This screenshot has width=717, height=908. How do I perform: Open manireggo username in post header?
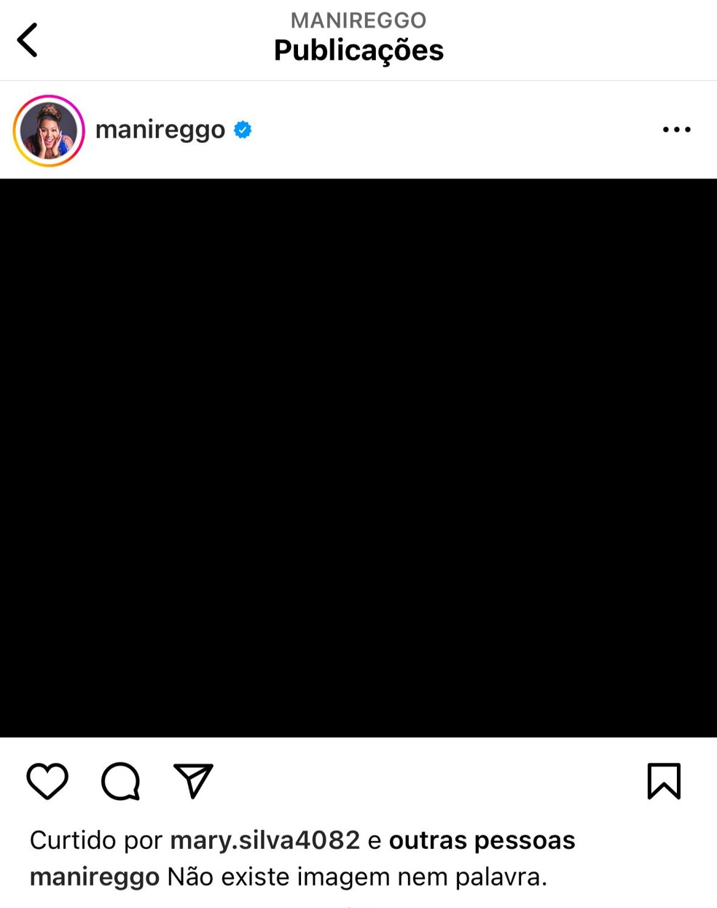[160, 130]
